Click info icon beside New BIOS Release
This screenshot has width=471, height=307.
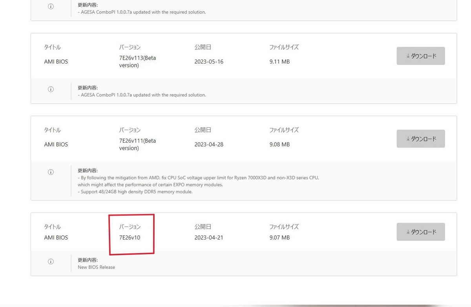(x=51, y=261)
